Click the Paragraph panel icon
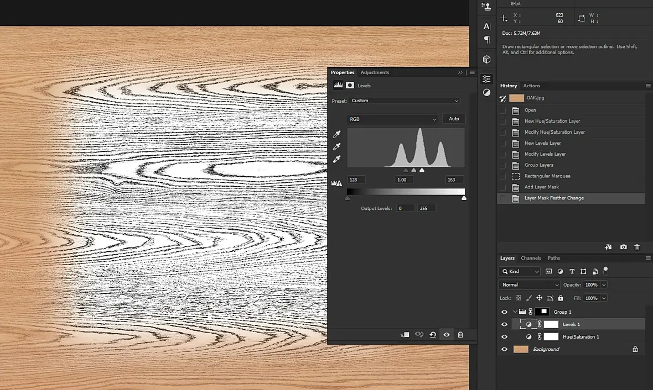Image resolution: width=653 pixels, height=390 pixels. (486, 40)
